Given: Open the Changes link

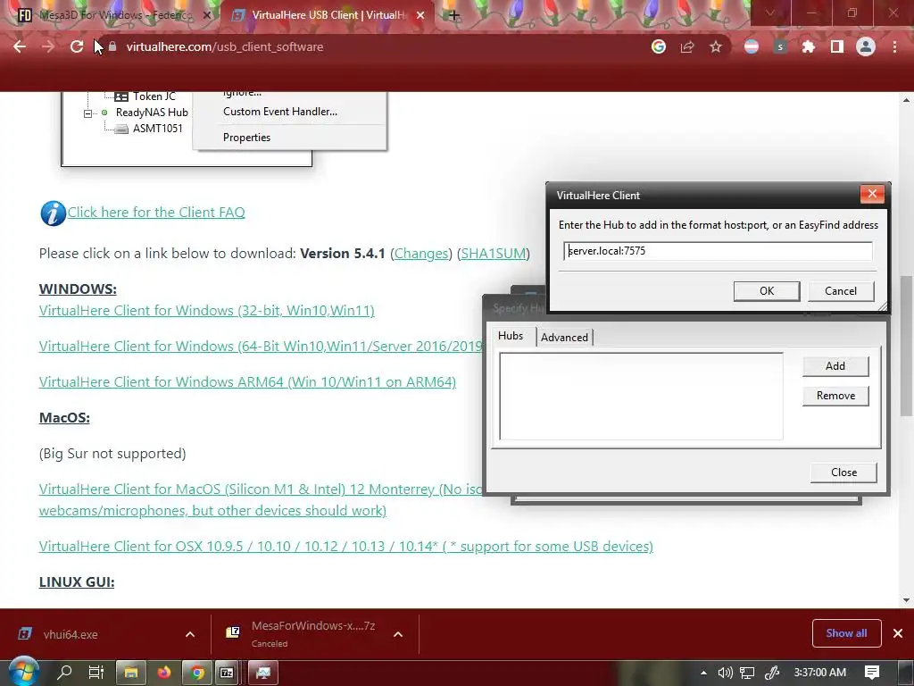Looking at the screenshot, I should coord(421,253).
